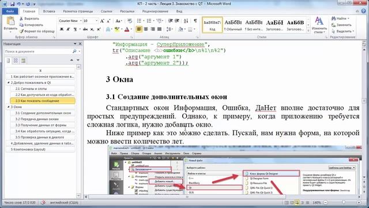This screenshot has width=369, height=208.
Task: Toggle show paragraph marks (¶)
Action: [195, 21]
